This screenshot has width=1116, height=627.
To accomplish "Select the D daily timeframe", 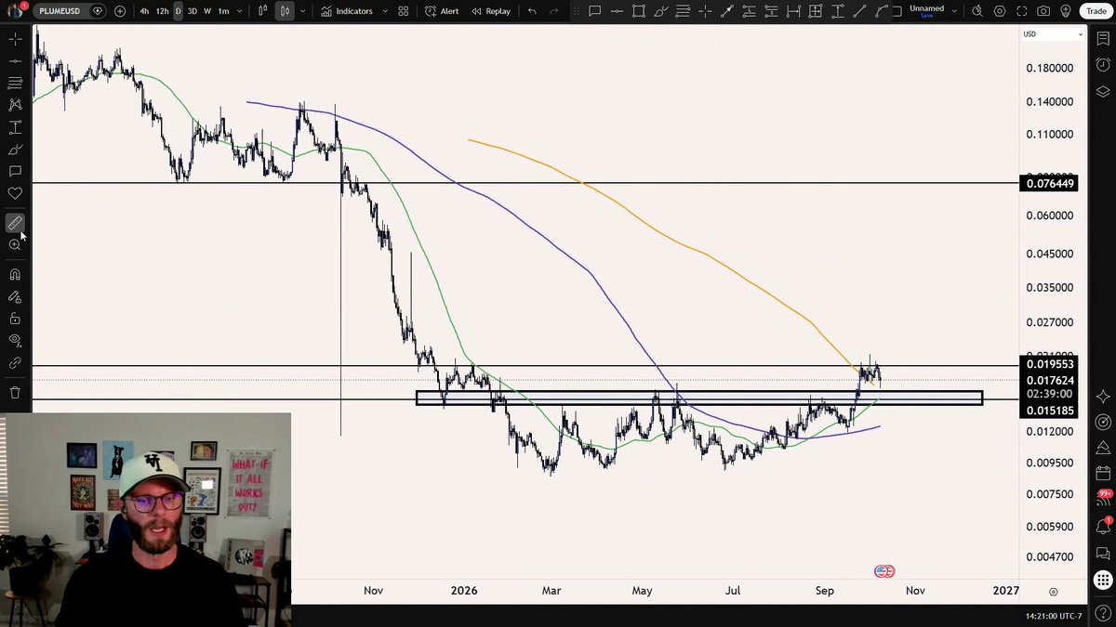I will pos(178,11).
